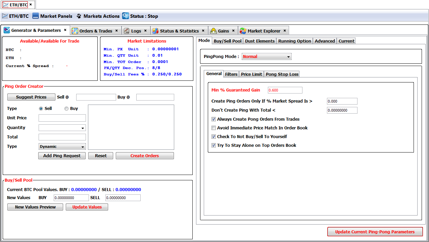Viewport: 429px width, 242px height.
Task: Select the Buy radio button
Action: (66, 109)
